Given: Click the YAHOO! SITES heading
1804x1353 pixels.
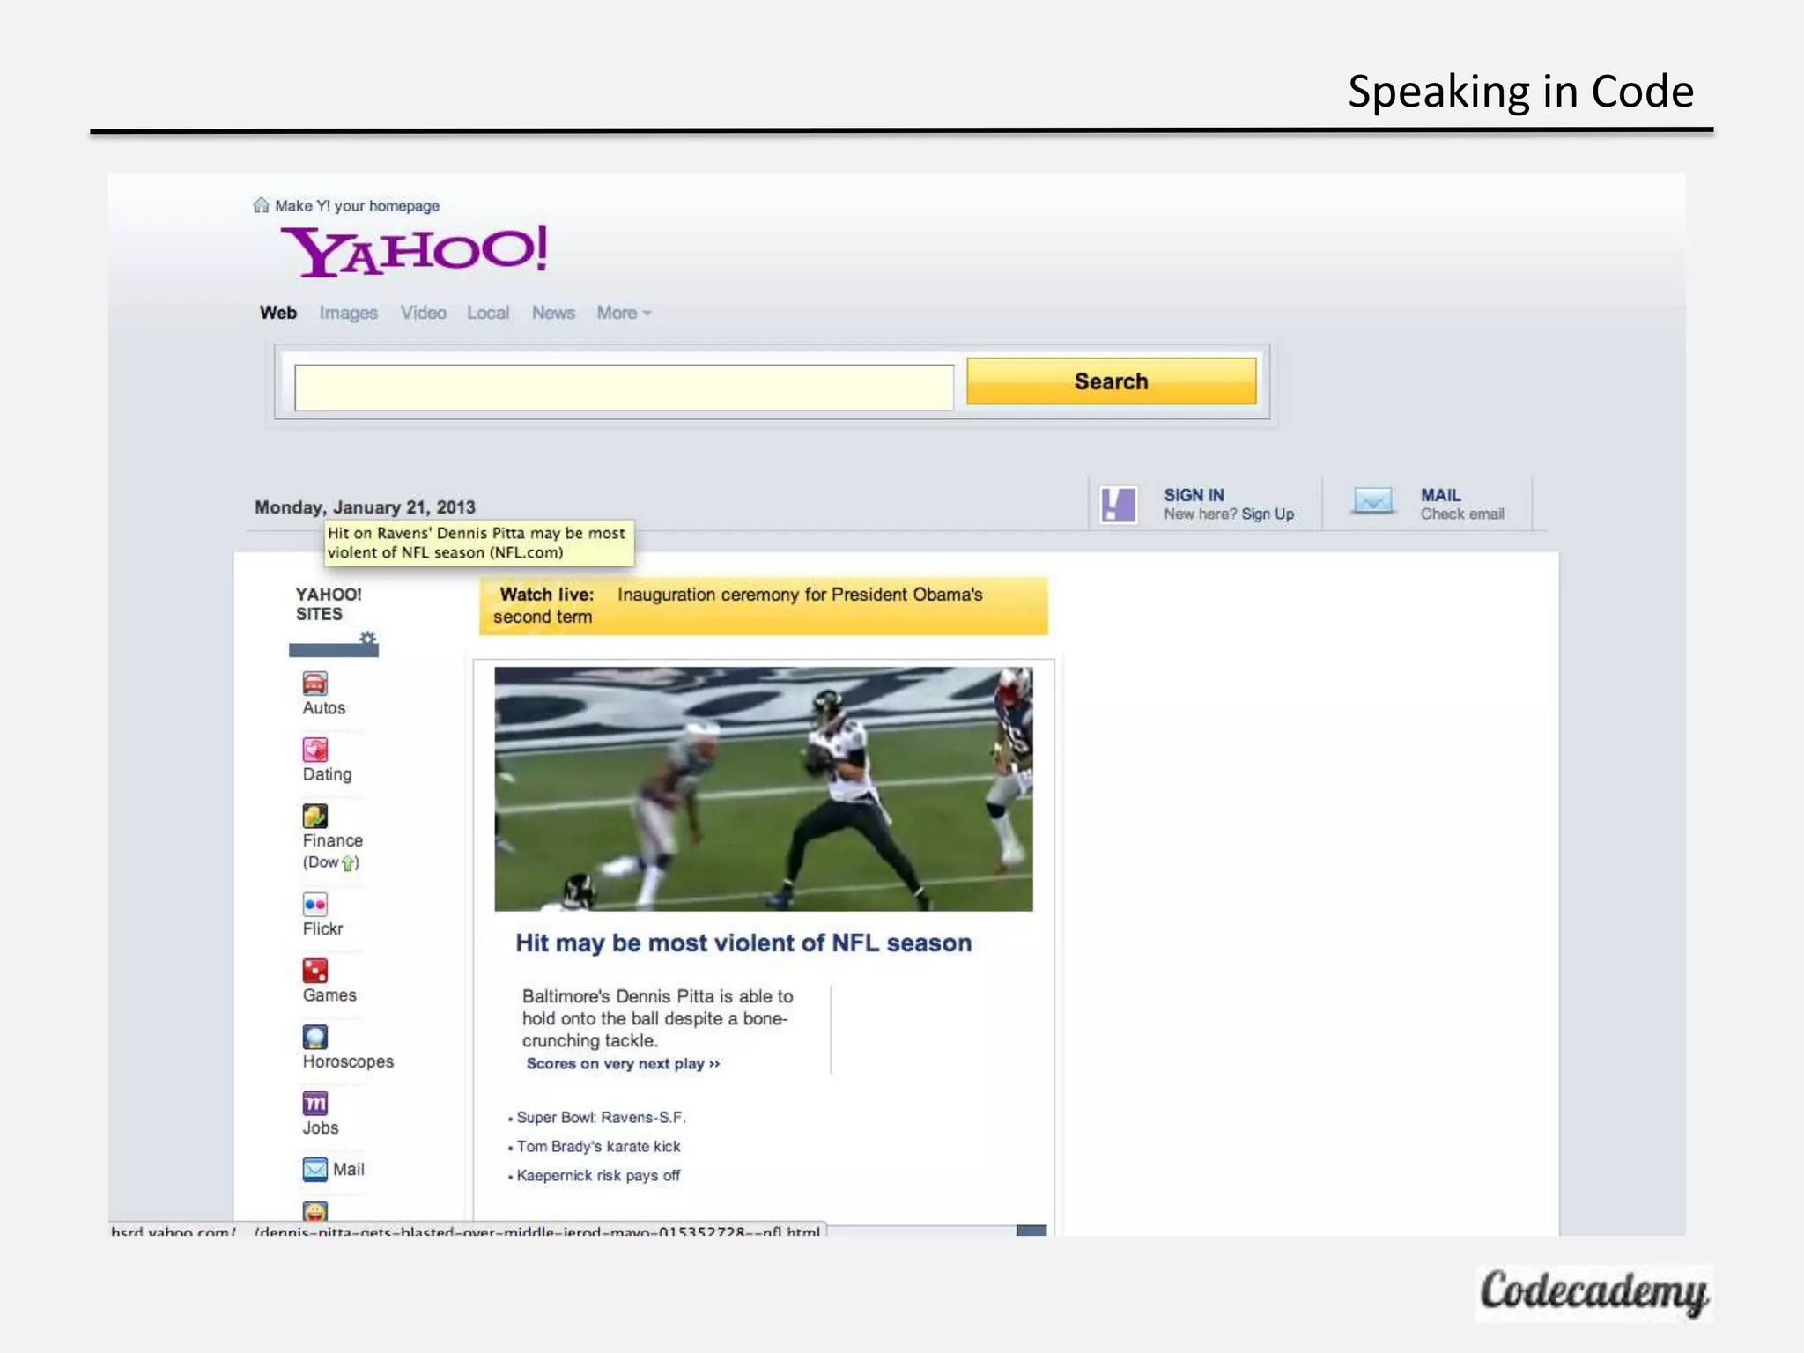Looking at the screenshot, I should tap(329, 604).
